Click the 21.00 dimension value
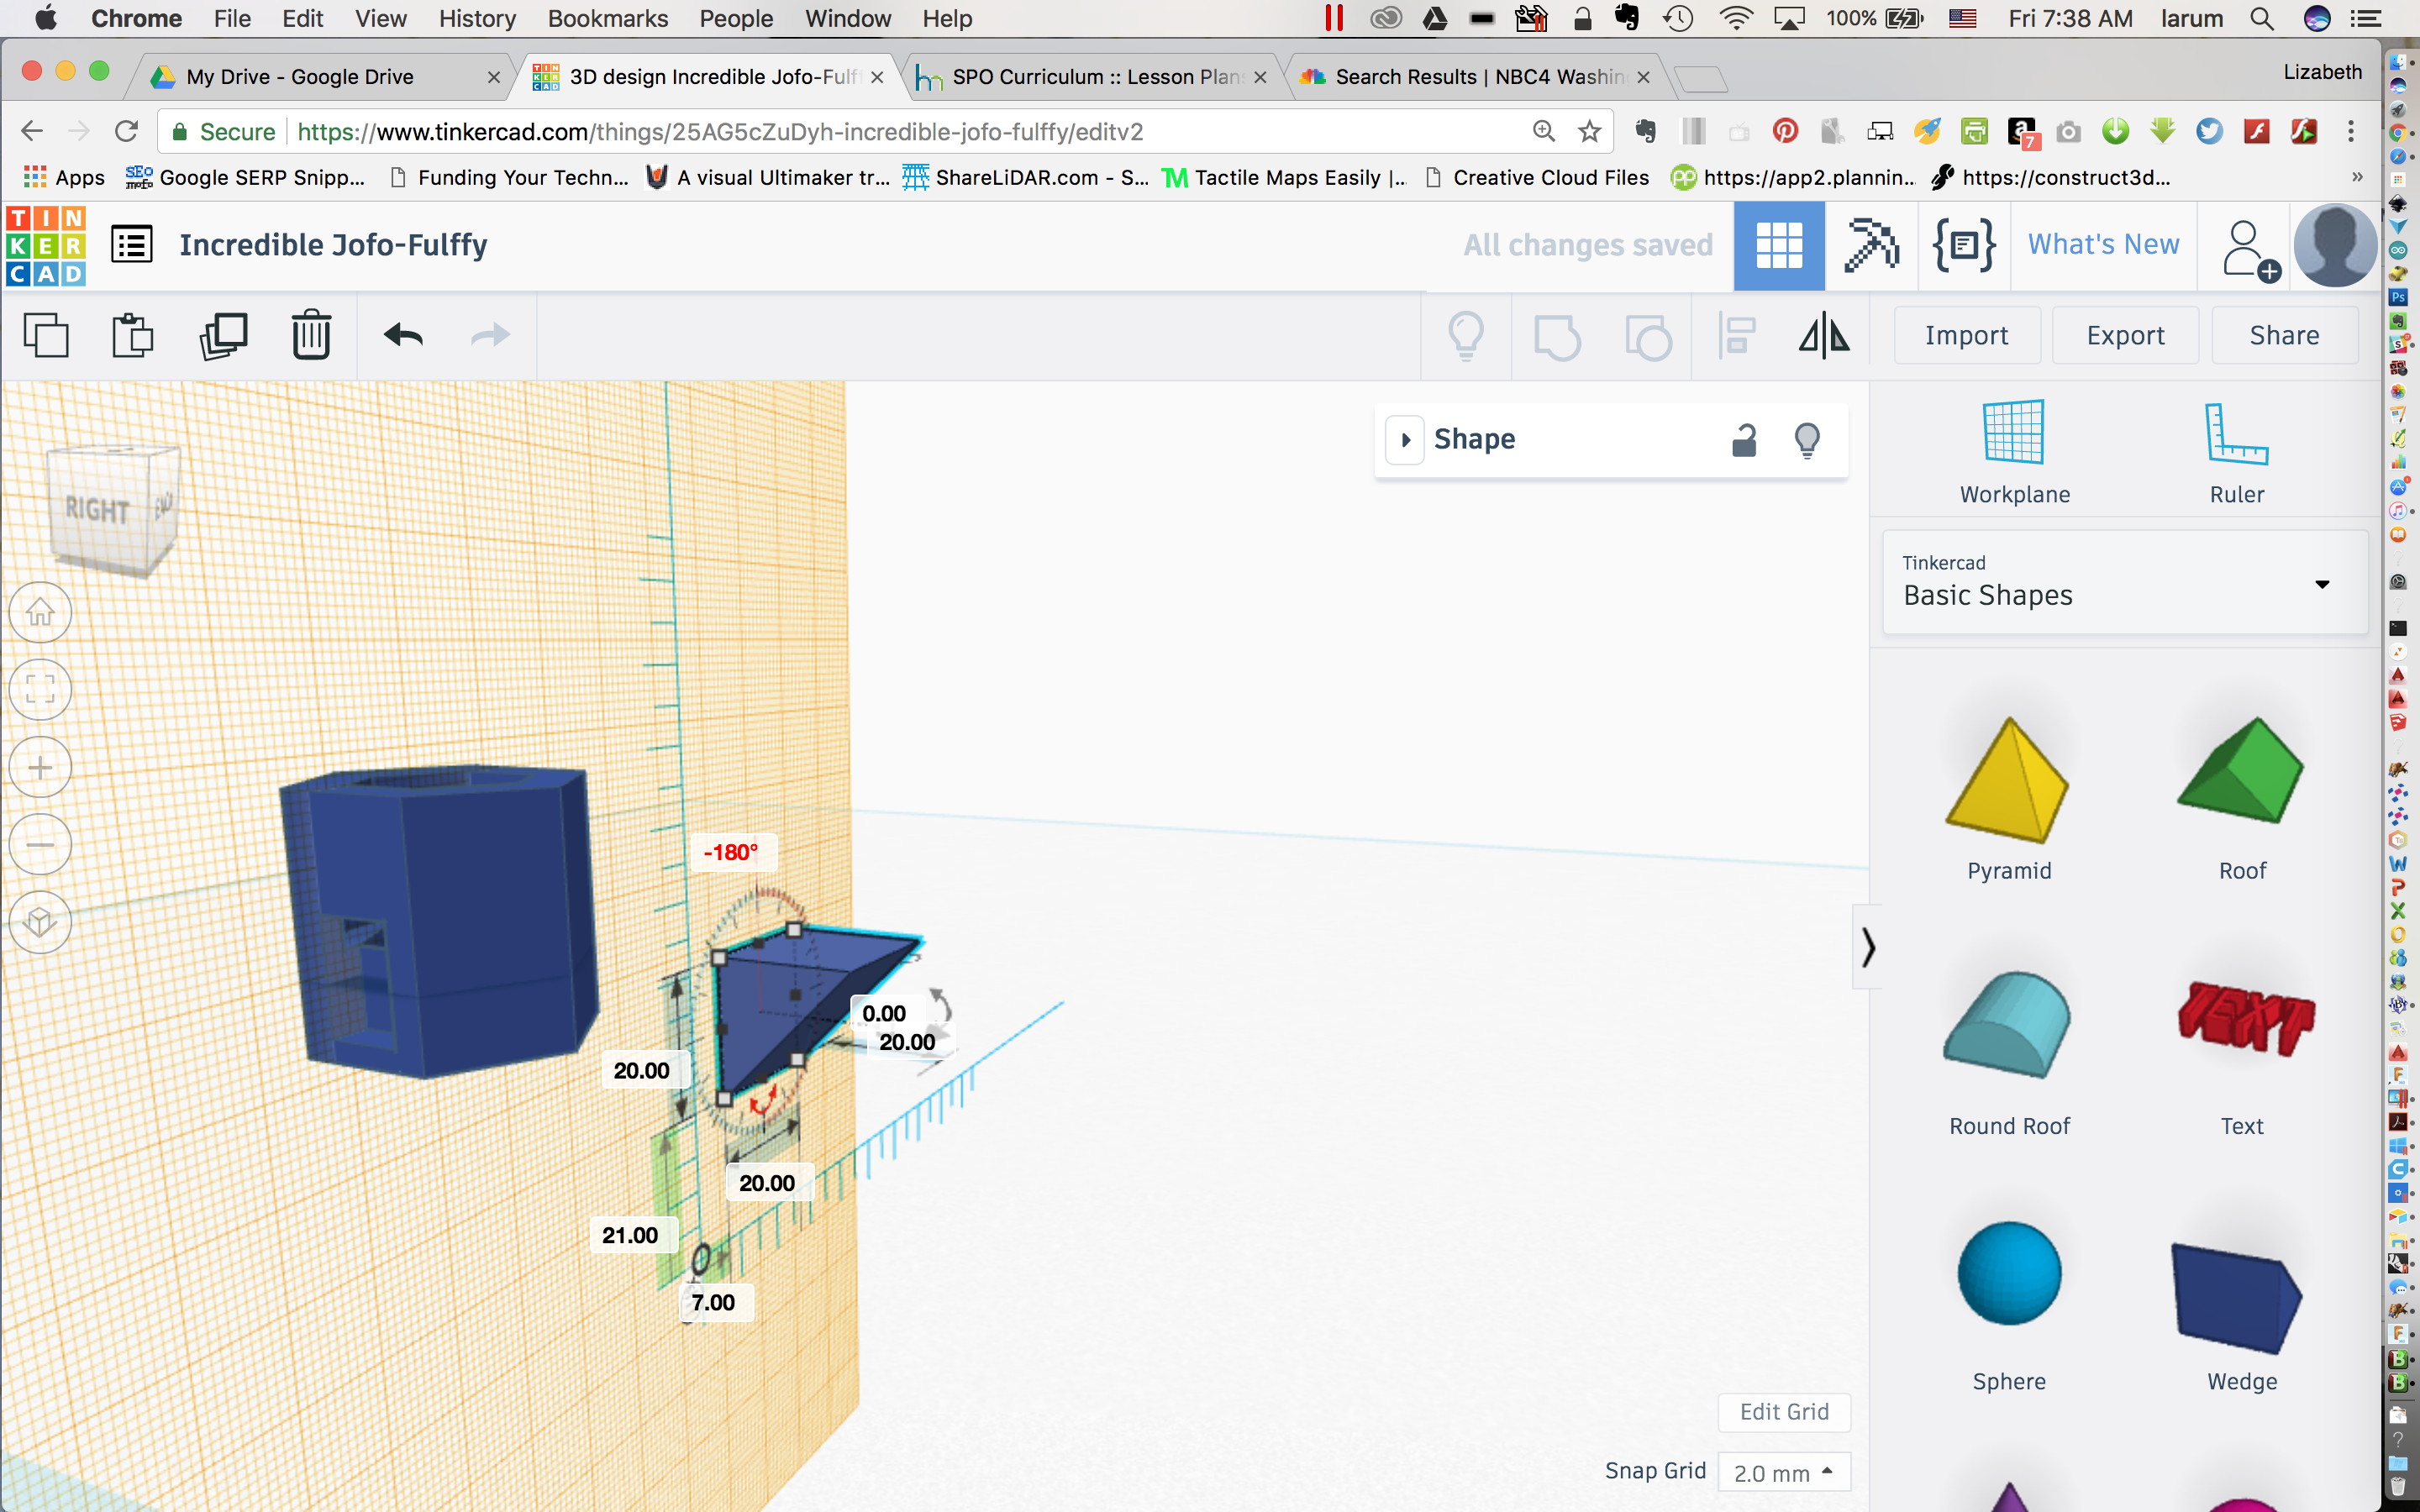The image size is (2420, 1512). click(630, 1235)
